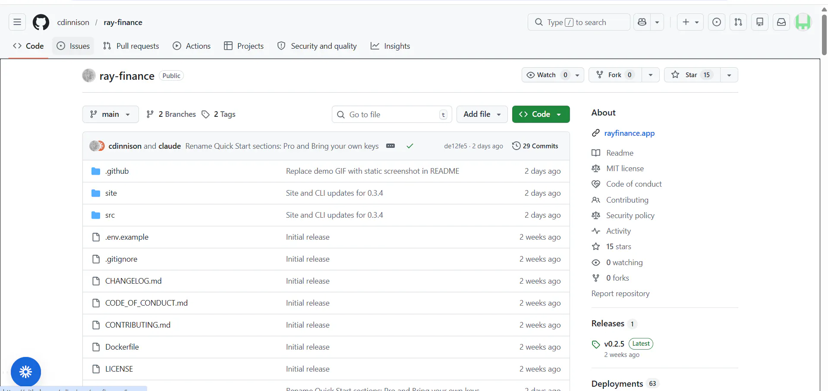Click the commit author avatars
The height and width of the screenshot is (391, 828).
97,146
